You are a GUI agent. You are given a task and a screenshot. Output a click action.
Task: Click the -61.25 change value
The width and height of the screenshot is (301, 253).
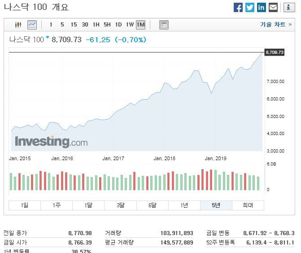point(98,40)
